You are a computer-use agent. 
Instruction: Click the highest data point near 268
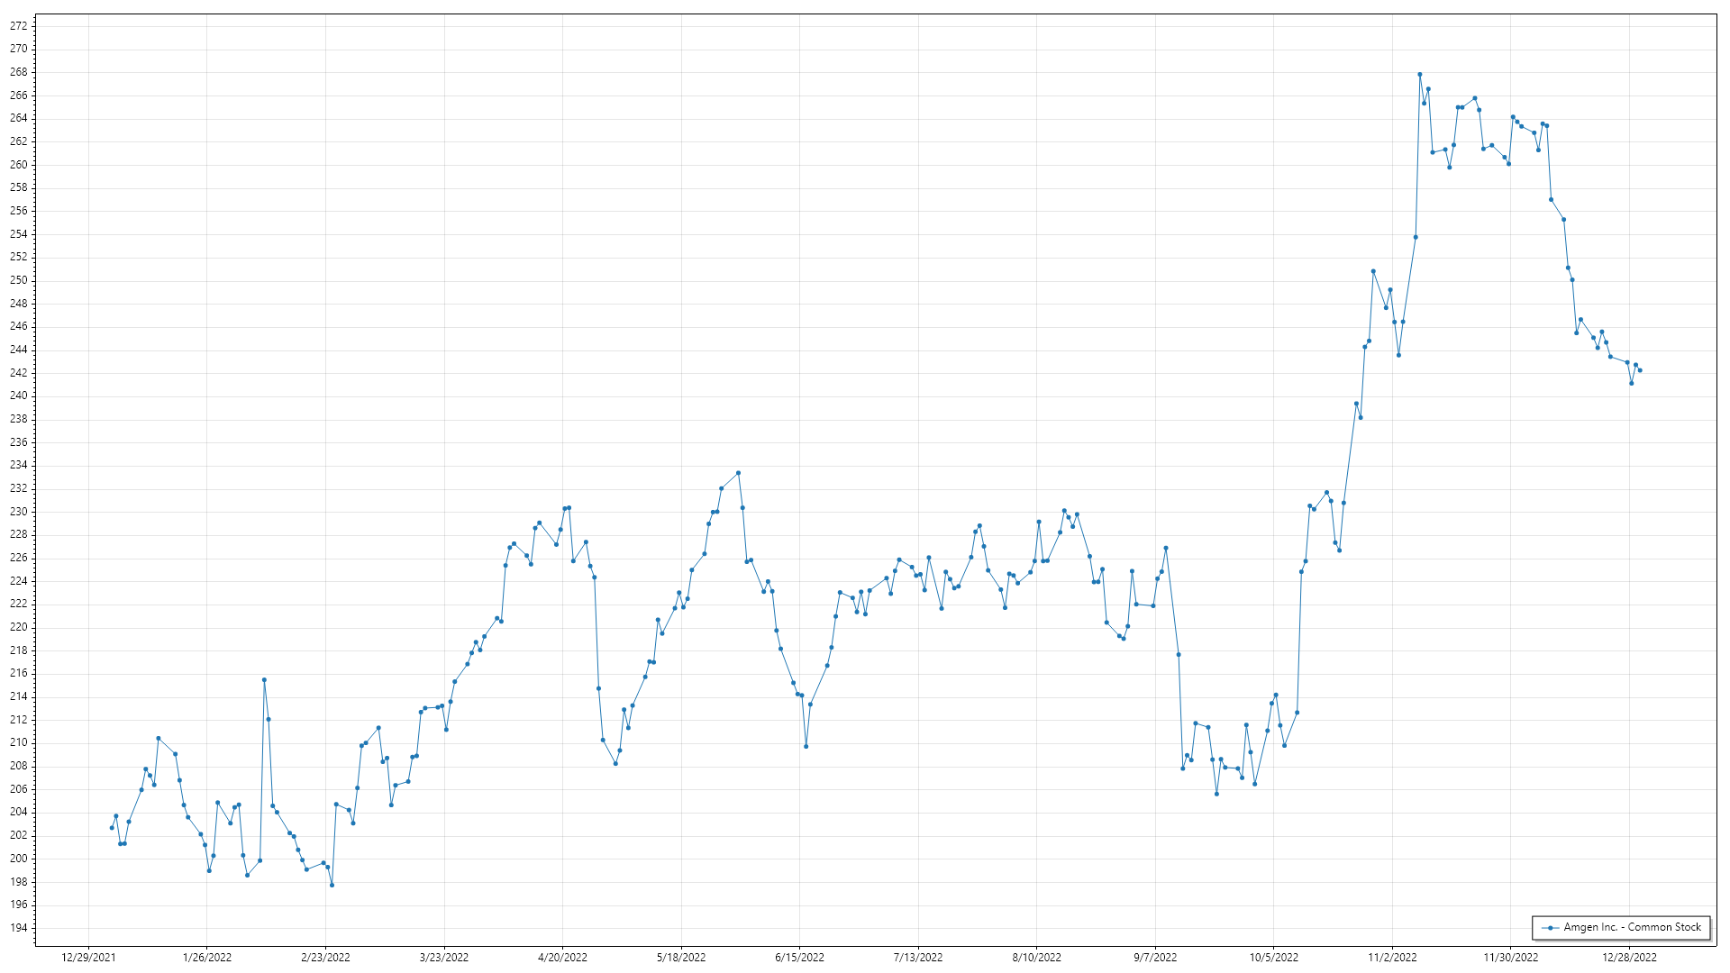pos(1419,75)
